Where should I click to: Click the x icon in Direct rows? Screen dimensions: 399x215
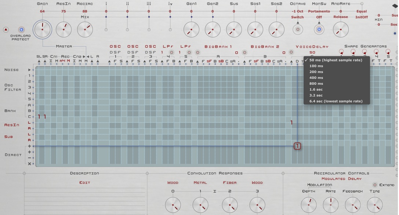tap(29, 164)
